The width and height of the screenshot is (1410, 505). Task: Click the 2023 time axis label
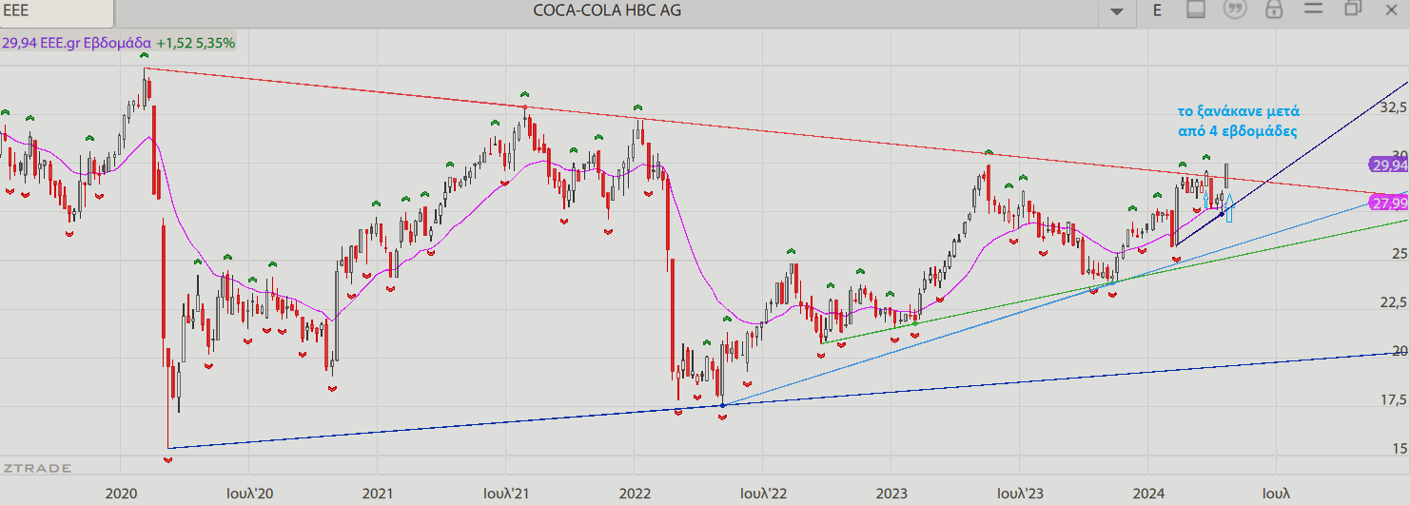[x=891, y=494]
